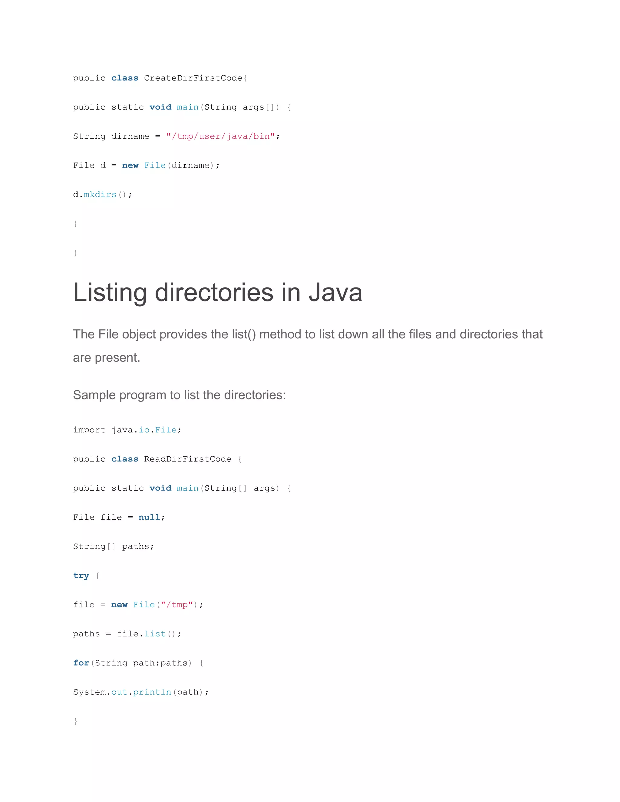This screenshot has height=802, width=620.
Task: Click the string "/tmp/user/java/bin"
Action: 220,136
